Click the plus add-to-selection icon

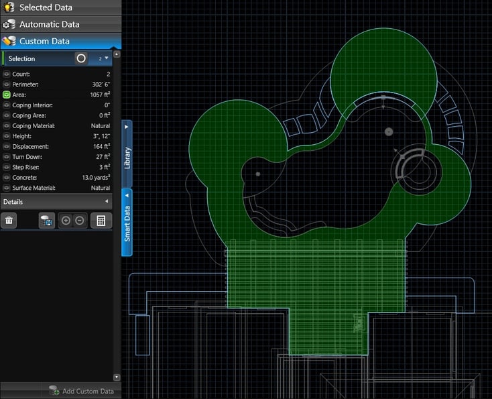tap(66, 221)
